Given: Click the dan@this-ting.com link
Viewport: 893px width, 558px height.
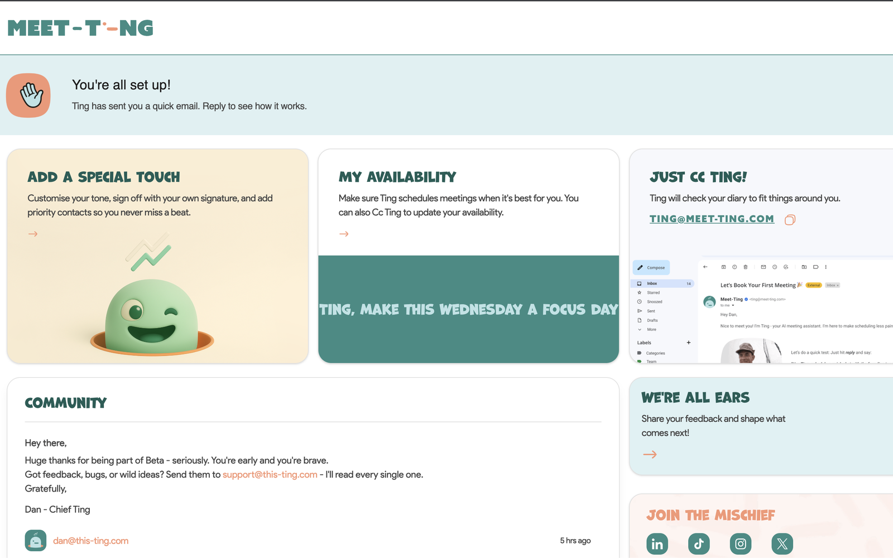Looking at the screenshot, I should click(90, 541).
